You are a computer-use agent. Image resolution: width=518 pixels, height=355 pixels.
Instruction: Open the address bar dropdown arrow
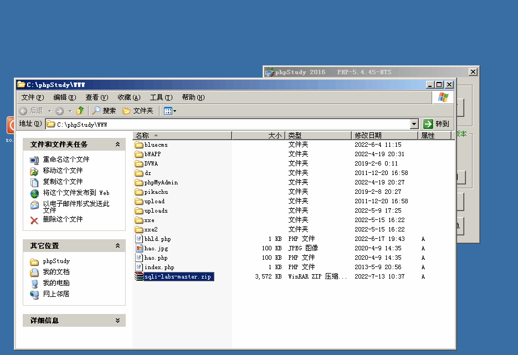coord(413,123)
